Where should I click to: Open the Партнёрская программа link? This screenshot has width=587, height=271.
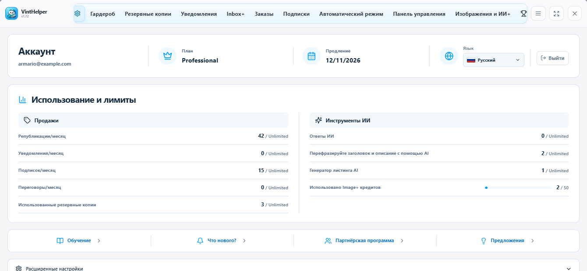pyautogui.click(x=364, y=240)
